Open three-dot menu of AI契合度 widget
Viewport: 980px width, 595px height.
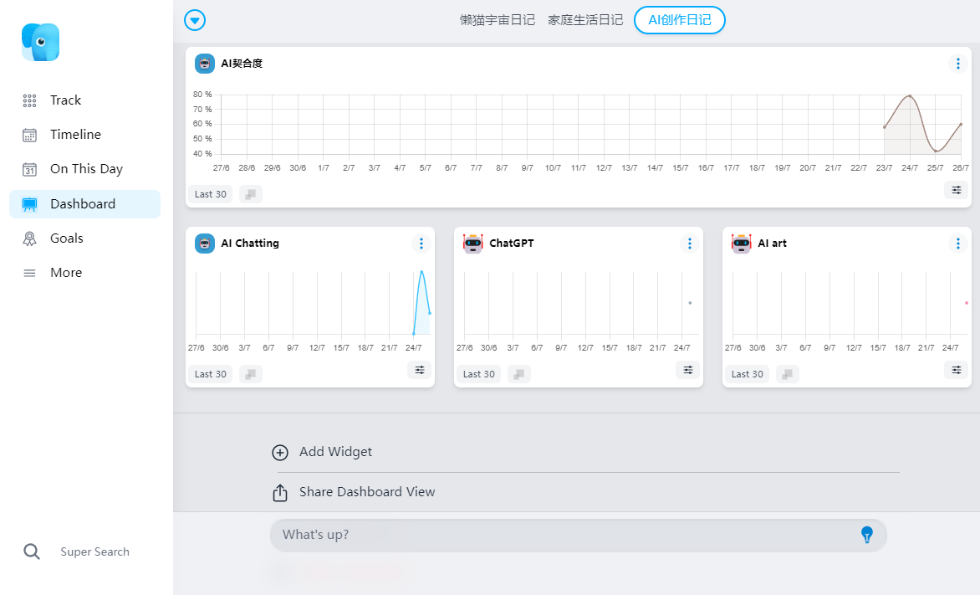[957, 64]
